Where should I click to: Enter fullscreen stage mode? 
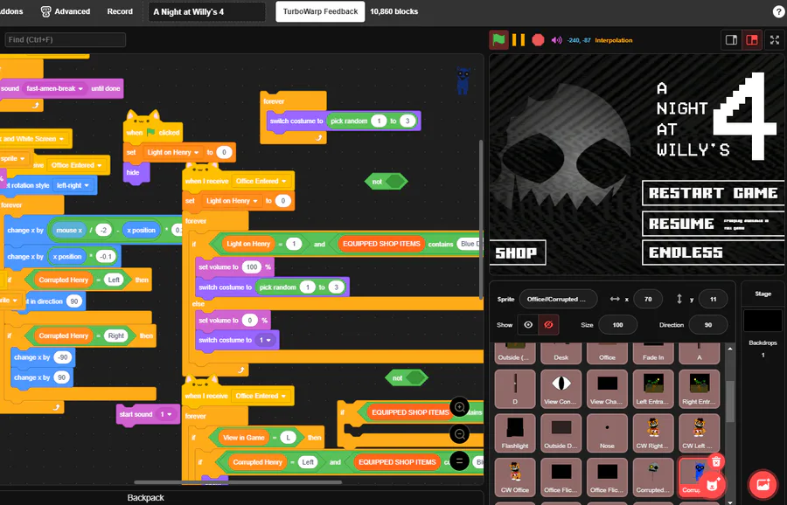775,40
